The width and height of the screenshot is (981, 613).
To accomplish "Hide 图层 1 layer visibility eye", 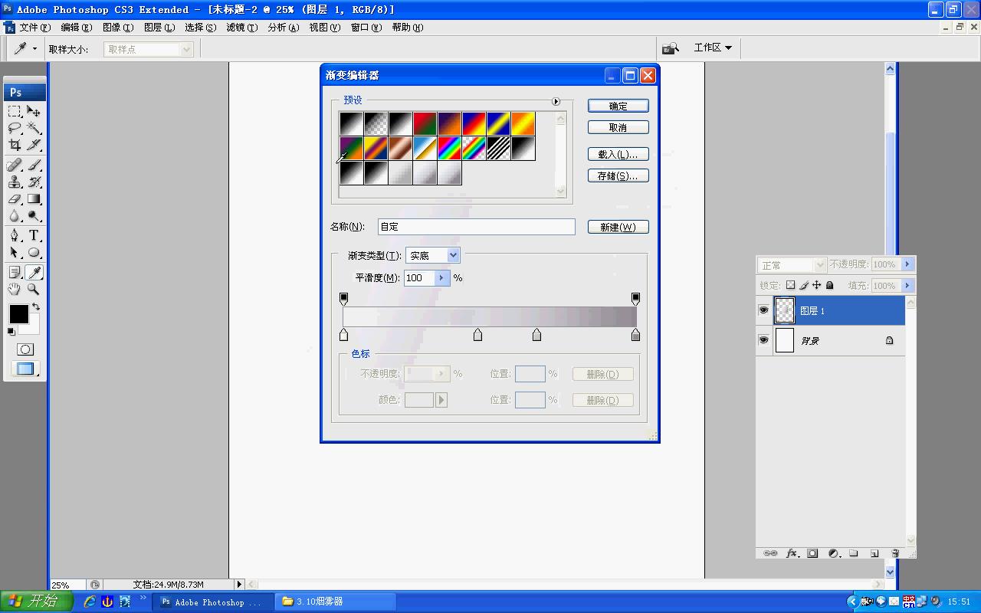I will [x=763, y=310].
